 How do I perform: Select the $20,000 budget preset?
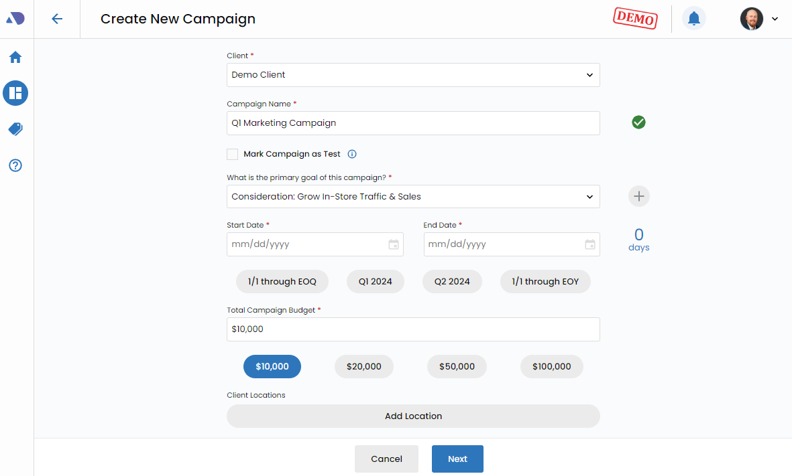(x=363, y=366)
